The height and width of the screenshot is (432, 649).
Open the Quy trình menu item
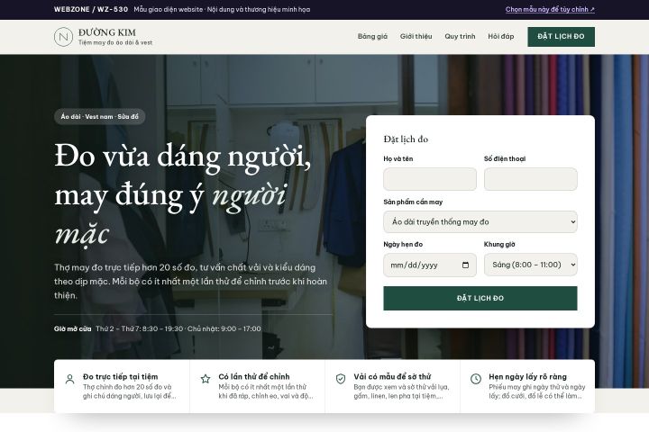(x=460, y=36)
